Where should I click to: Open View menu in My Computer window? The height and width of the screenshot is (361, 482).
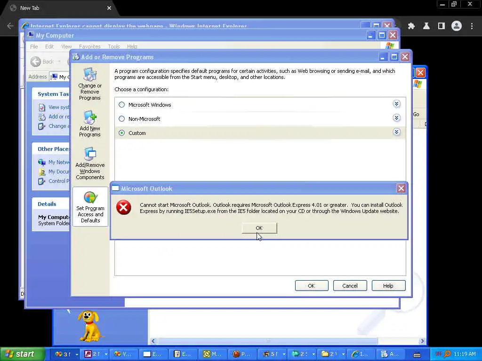point(66,47)
